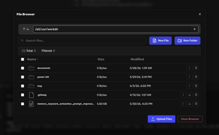The height and width of the screenshot is (135, 219).
Task: Click the 6/3/26, 6:02 PM date
Action: (x=140, y=86)
